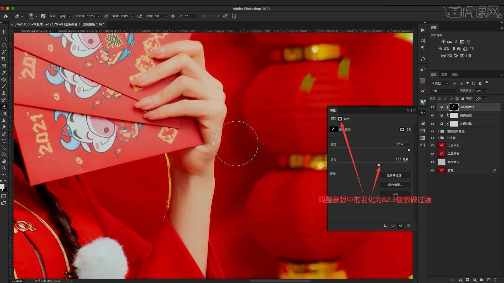Select the Hand tool
Screen dimensions: 504x283
tap(4, 161)
